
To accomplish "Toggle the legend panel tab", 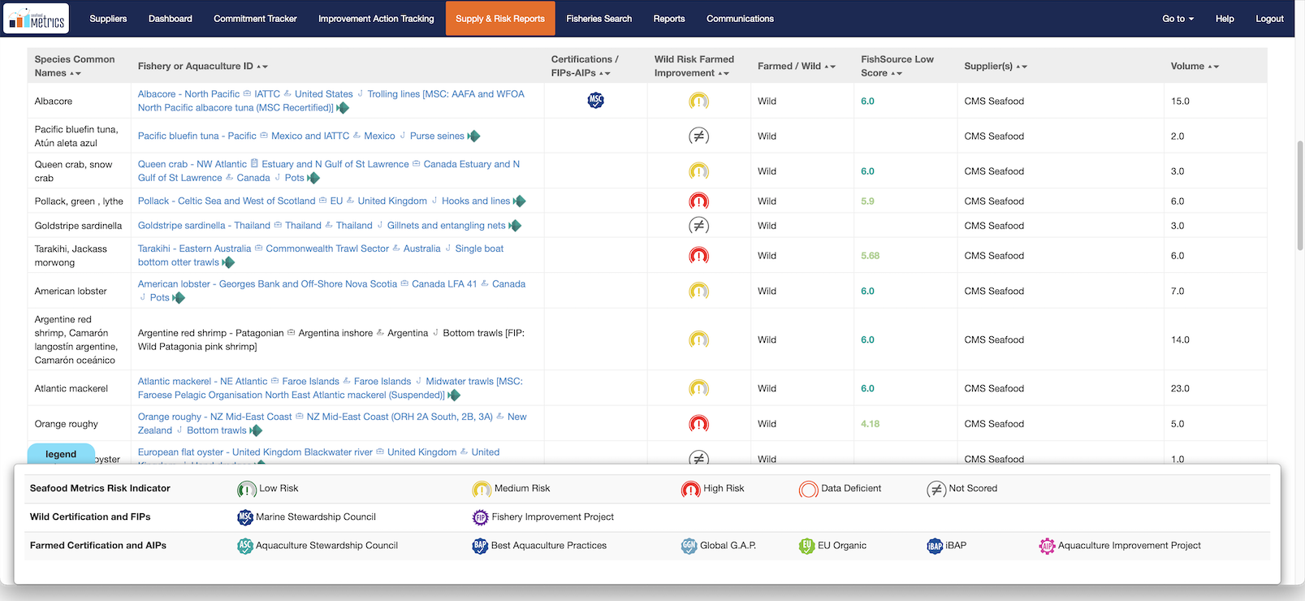I will point(61,454).
